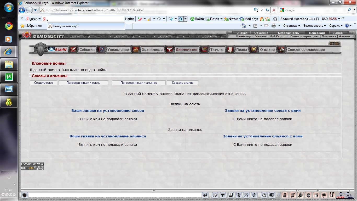
Task: Click the Создать альянс button
Action: pyautogui.click(x=183, y=83)
